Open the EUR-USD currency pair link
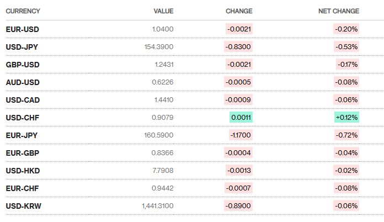Screen dimensions: 384x222 click(x=22, y=29)
